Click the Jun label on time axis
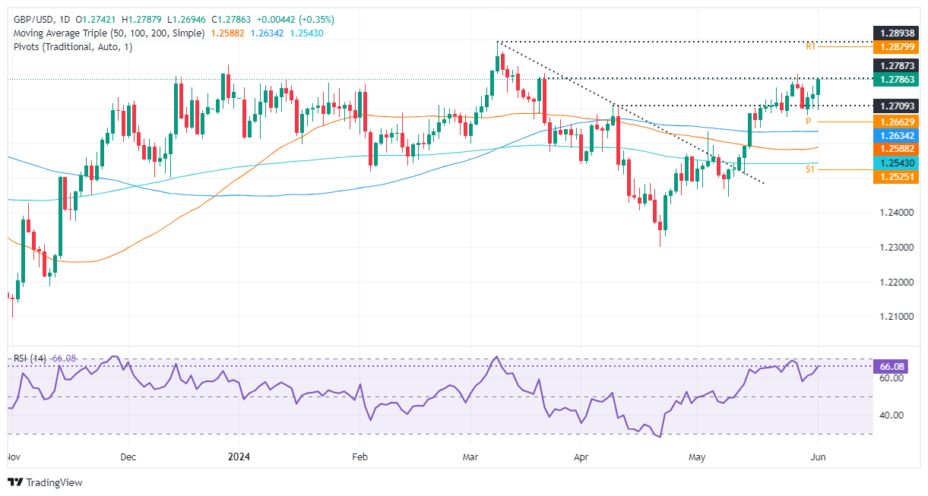The width and height of the screenshot is (928, 496). pyautogui.click(x=817, y=458)
